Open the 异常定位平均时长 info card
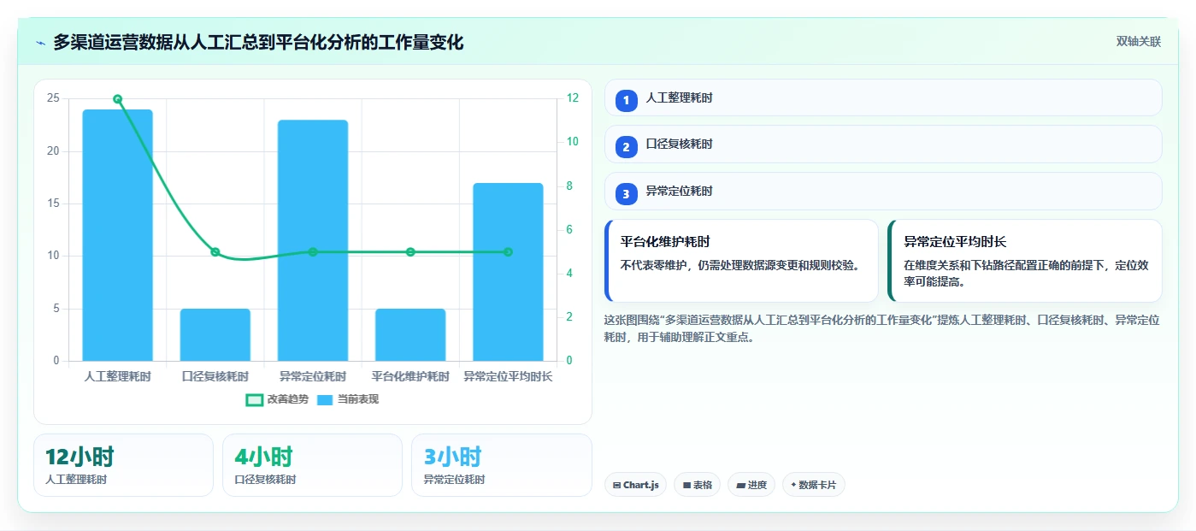This screenshot has width=1196, height=531. (1025, 261)
